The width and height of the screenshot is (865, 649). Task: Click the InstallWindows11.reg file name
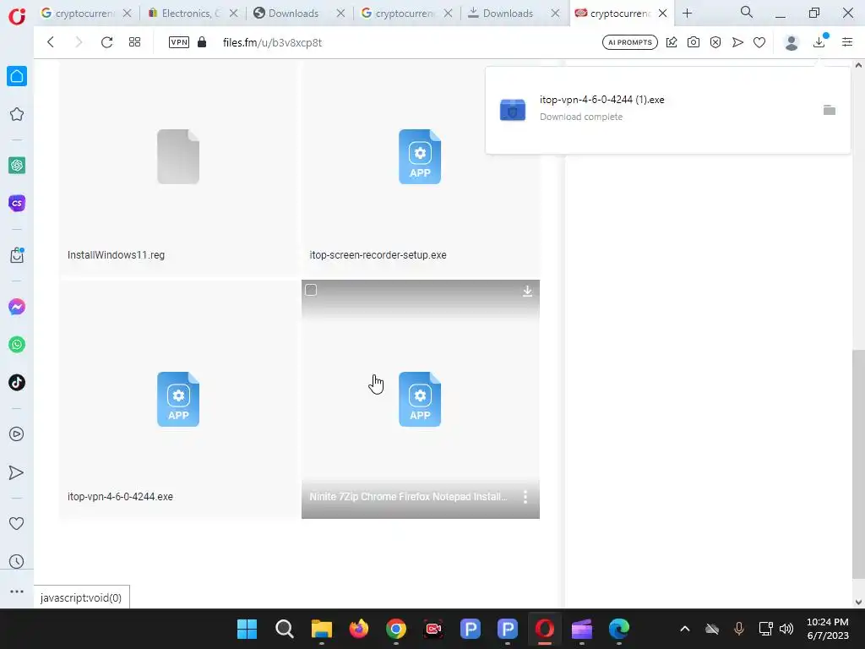(116, 255)
